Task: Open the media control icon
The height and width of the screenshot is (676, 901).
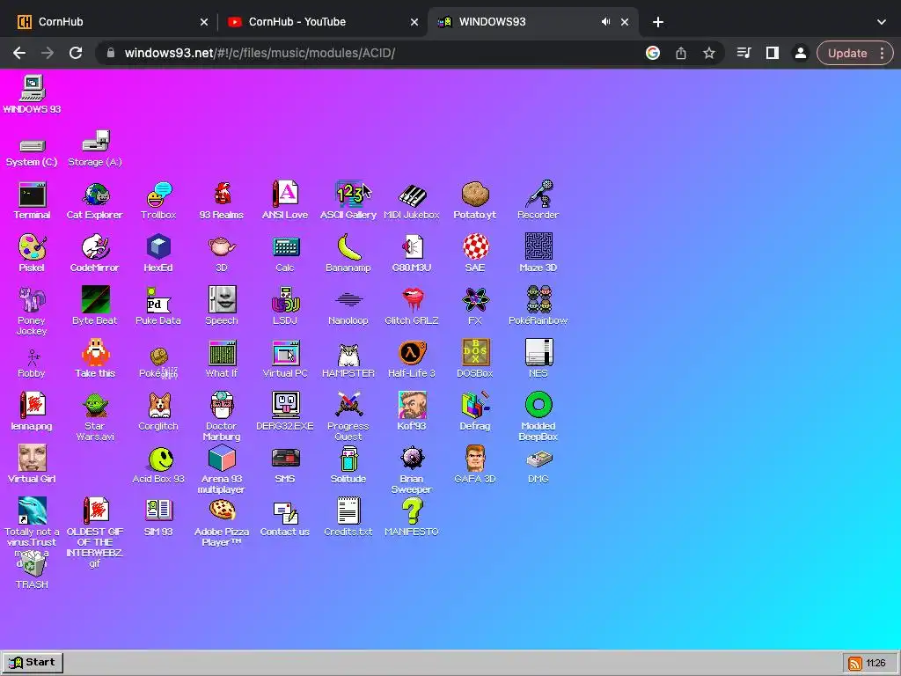Action: click(744, 53)
